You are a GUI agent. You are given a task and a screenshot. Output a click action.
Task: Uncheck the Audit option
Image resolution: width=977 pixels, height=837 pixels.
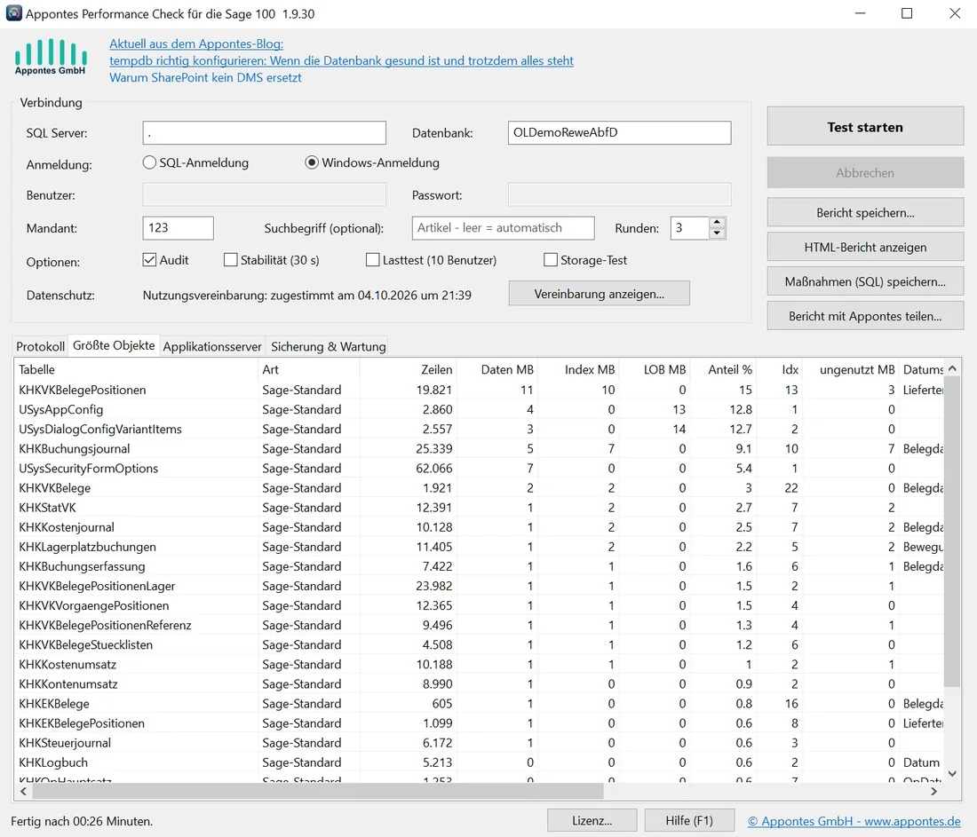(149, 260)
